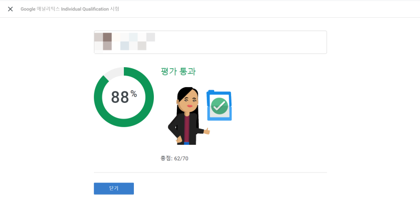Click the blurred name box
420x202 pixels.
(211, 42)
